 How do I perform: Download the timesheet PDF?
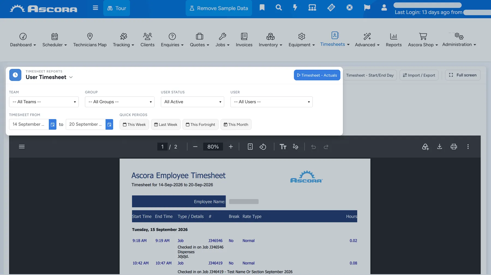tap(439, 147)
